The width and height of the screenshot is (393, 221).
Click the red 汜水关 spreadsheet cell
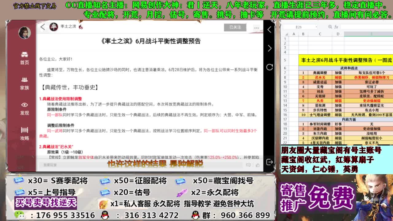(x=320, y=77)
